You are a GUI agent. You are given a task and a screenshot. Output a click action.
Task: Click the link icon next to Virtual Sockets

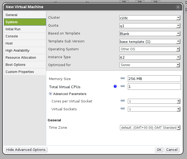(122, 109)
